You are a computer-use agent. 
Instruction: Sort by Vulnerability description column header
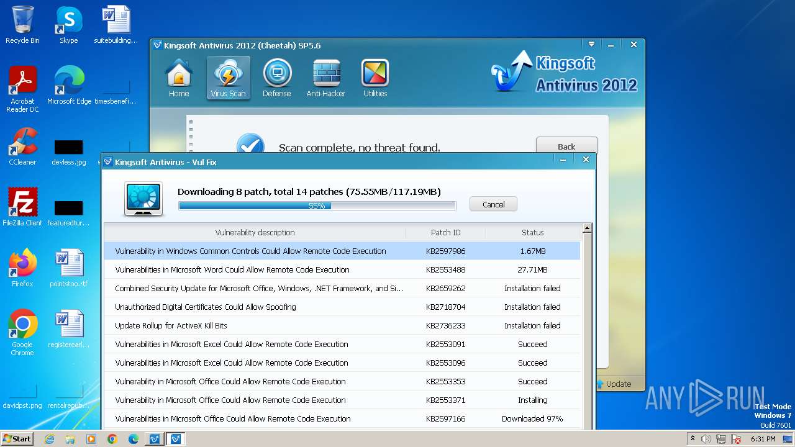pos(255,232)
